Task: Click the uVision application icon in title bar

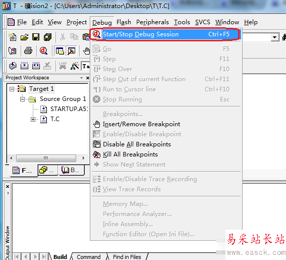Action: [x=7, y=6]
